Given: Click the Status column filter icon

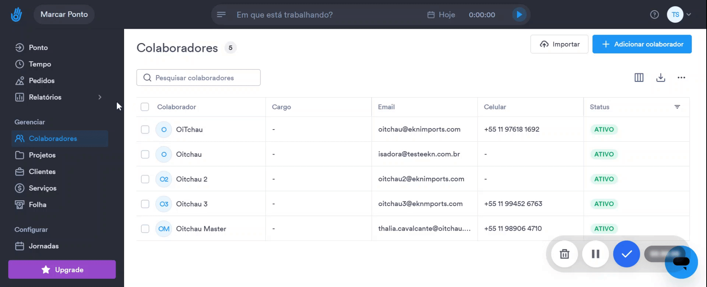Looking at the screenshot, I should pos(677,107).
